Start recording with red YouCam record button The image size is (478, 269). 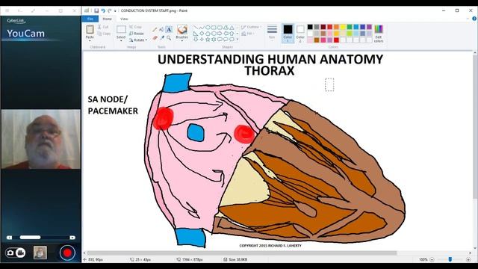point(67,253)
